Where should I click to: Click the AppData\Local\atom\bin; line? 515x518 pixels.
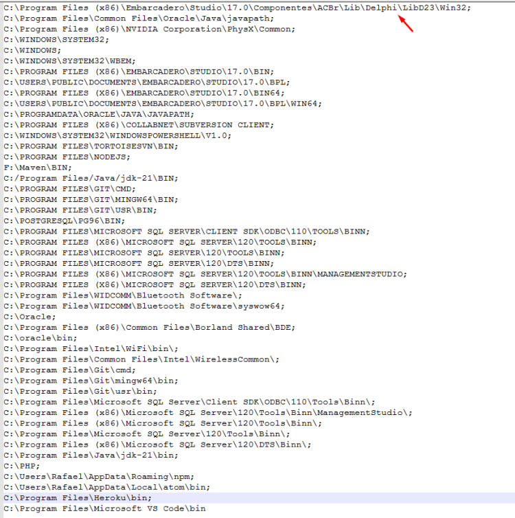click(106, 487)
